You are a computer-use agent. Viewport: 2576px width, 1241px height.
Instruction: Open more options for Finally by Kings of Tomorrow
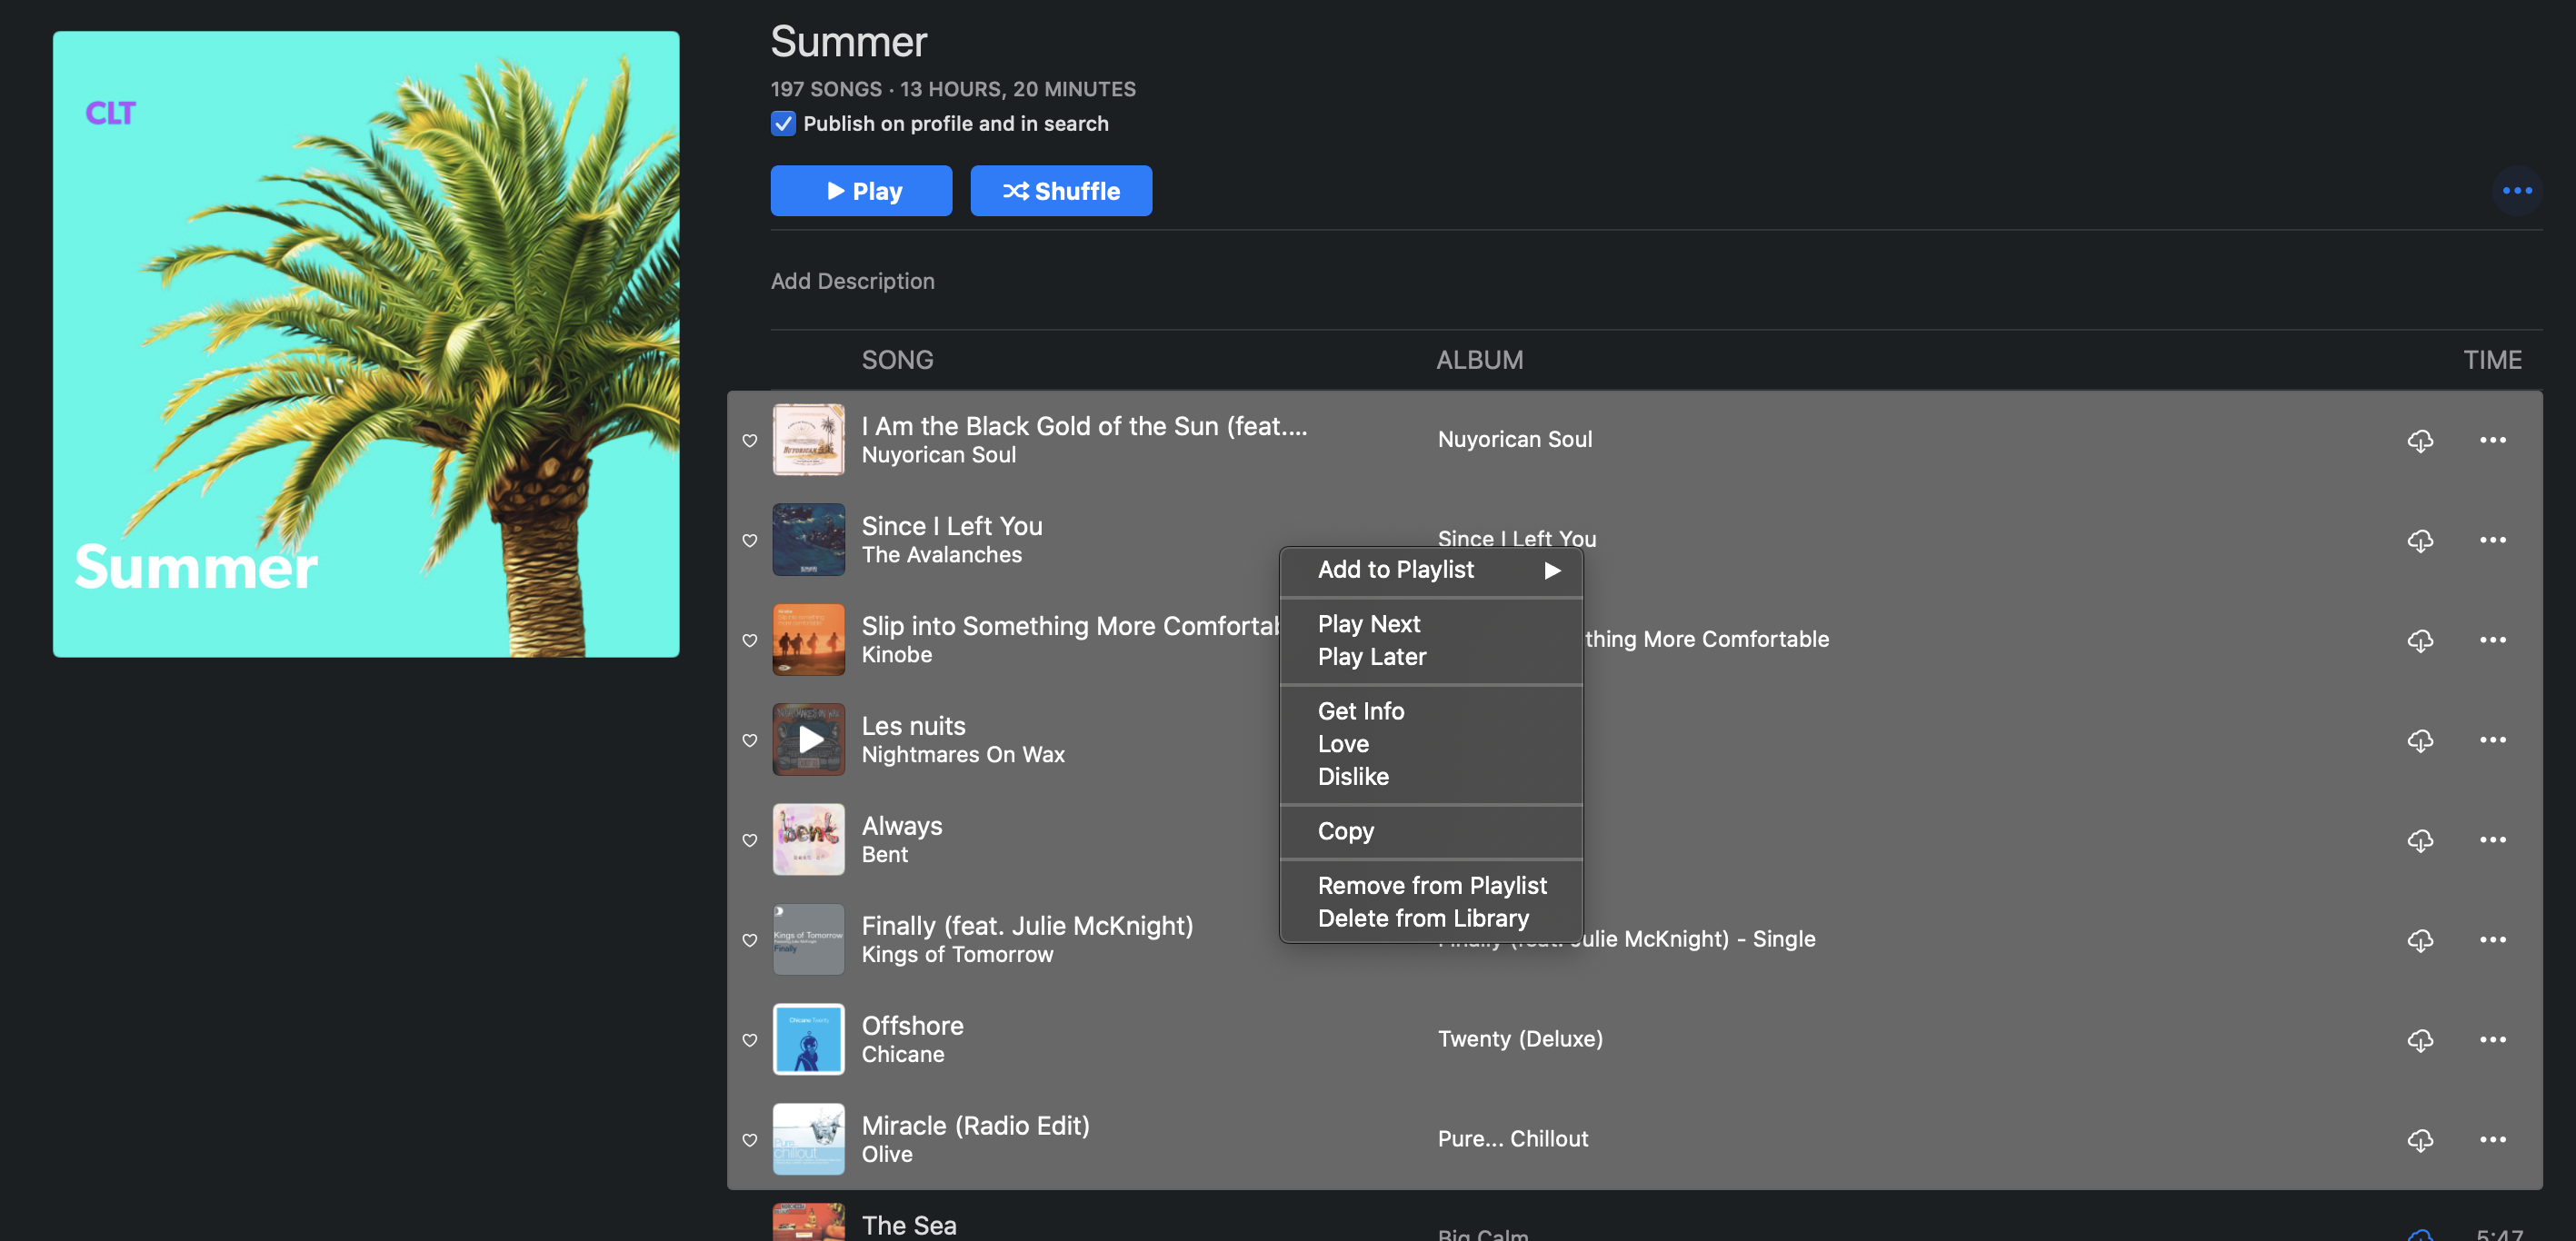pyautogui.click(x=2492, y=939)
